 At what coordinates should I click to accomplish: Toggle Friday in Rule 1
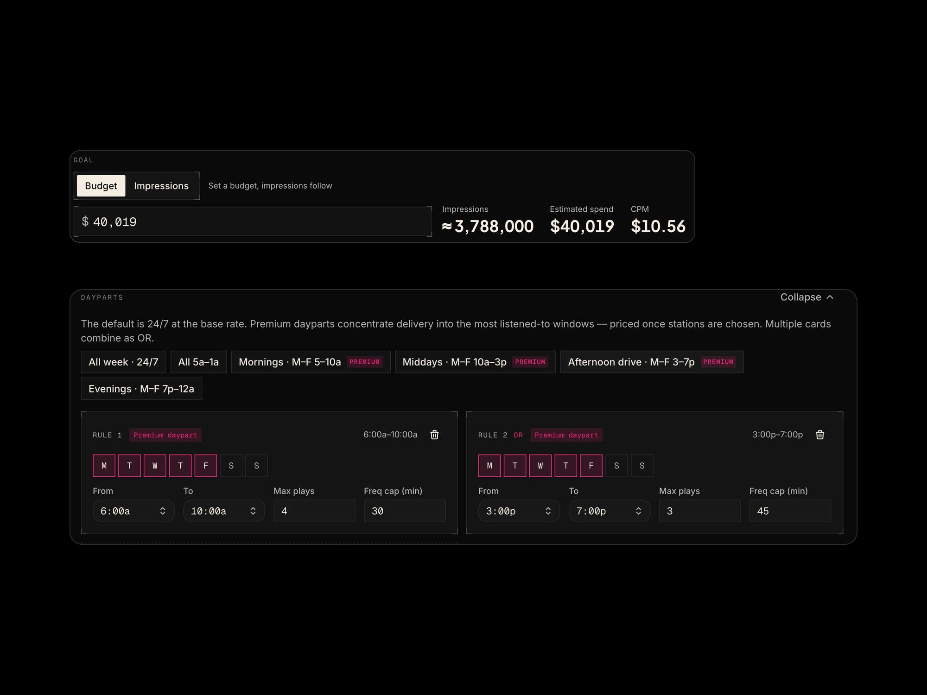[x=206, y=466]
